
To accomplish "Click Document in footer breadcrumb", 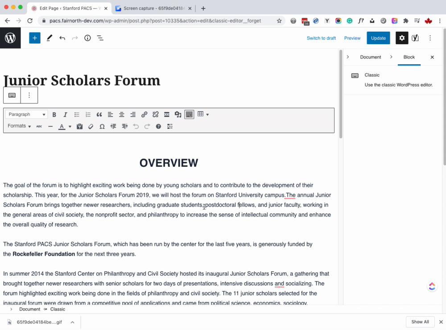I will pos(29,309).
